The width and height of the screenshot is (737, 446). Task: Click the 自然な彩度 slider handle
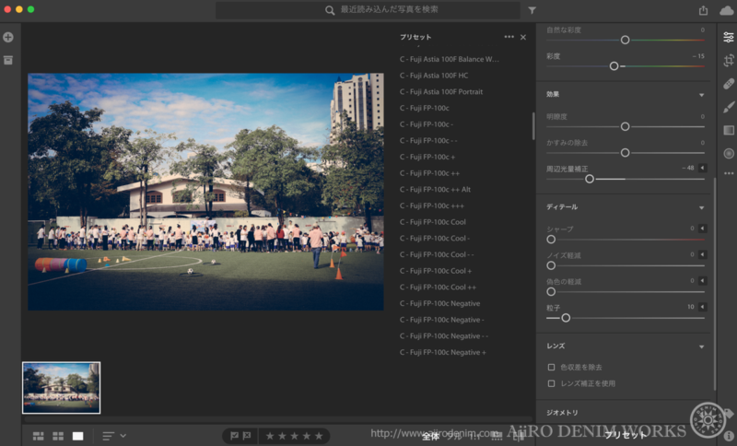tap(626, 40)
